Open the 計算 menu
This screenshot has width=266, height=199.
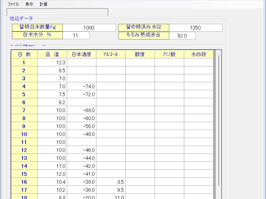click(x=44, y=4)
